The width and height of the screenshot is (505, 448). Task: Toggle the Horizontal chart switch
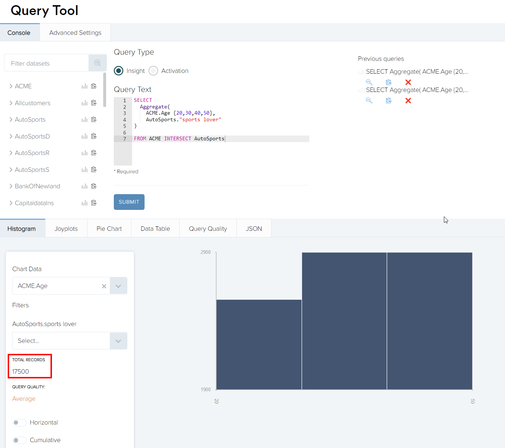click(x=19, y=423)
